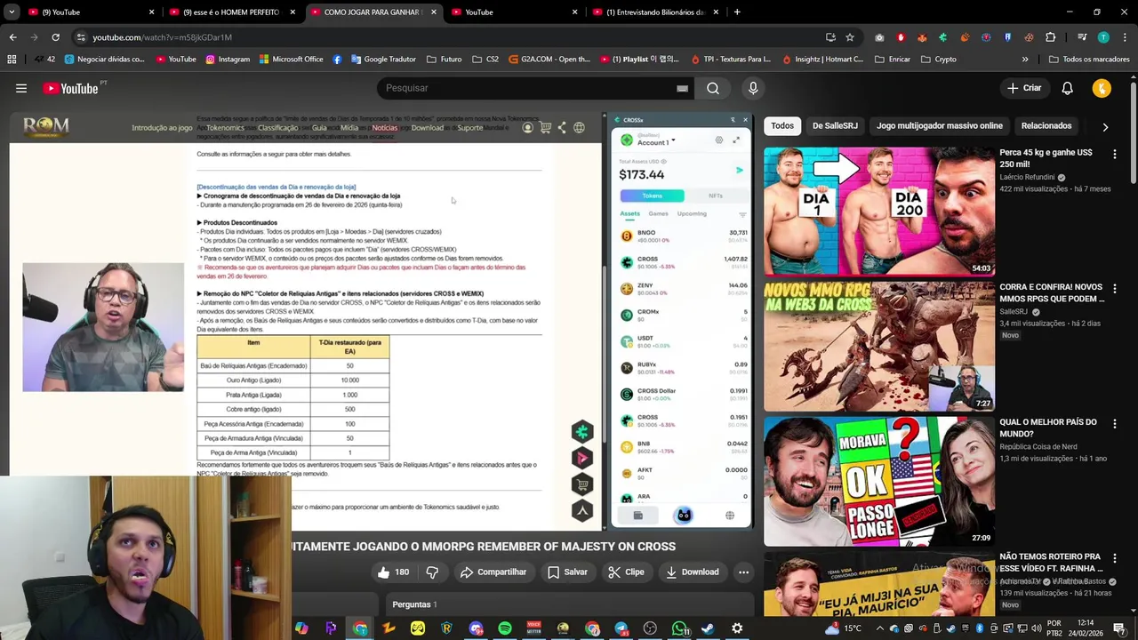The image size is (1138, 640).
Task: Click the green send arrow in the wallet
Action: (739, 171)
